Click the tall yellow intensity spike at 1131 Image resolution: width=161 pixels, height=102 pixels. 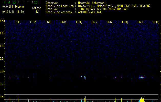(18, 99)
